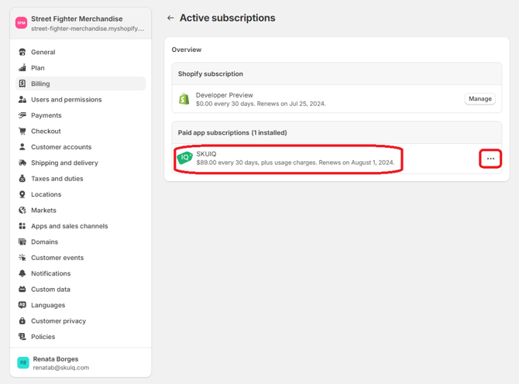This screenshot has height=384, width=519.
Task: Click the General settings store icon
Action: [22, 52]
